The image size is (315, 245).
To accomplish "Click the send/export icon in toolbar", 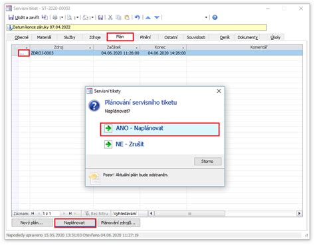I will pyautogui.click(x=85, y=17).
